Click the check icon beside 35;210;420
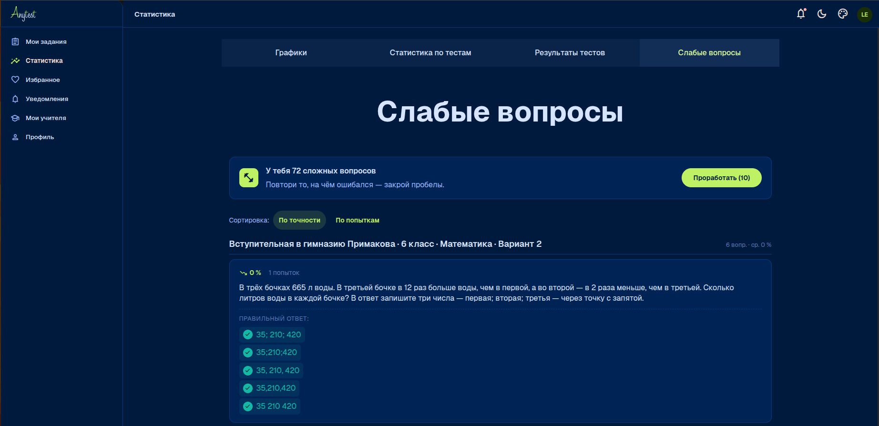879x426 pixels. (248, 353)
